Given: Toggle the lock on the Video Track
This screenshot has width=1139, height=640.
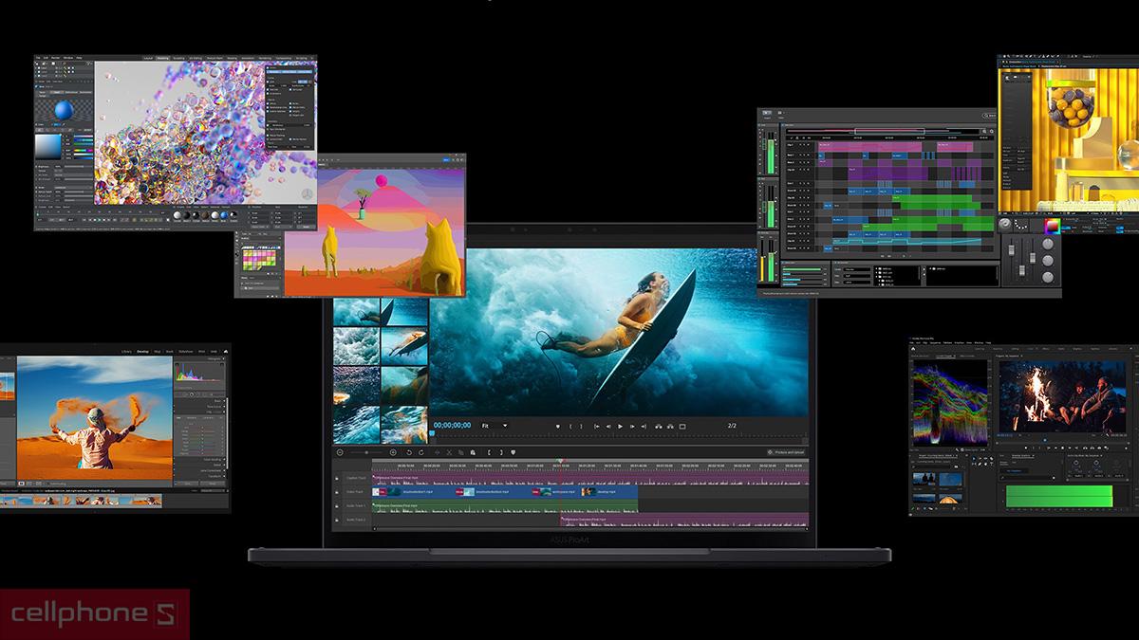Looking at the screenshot, I should [339, 491].
